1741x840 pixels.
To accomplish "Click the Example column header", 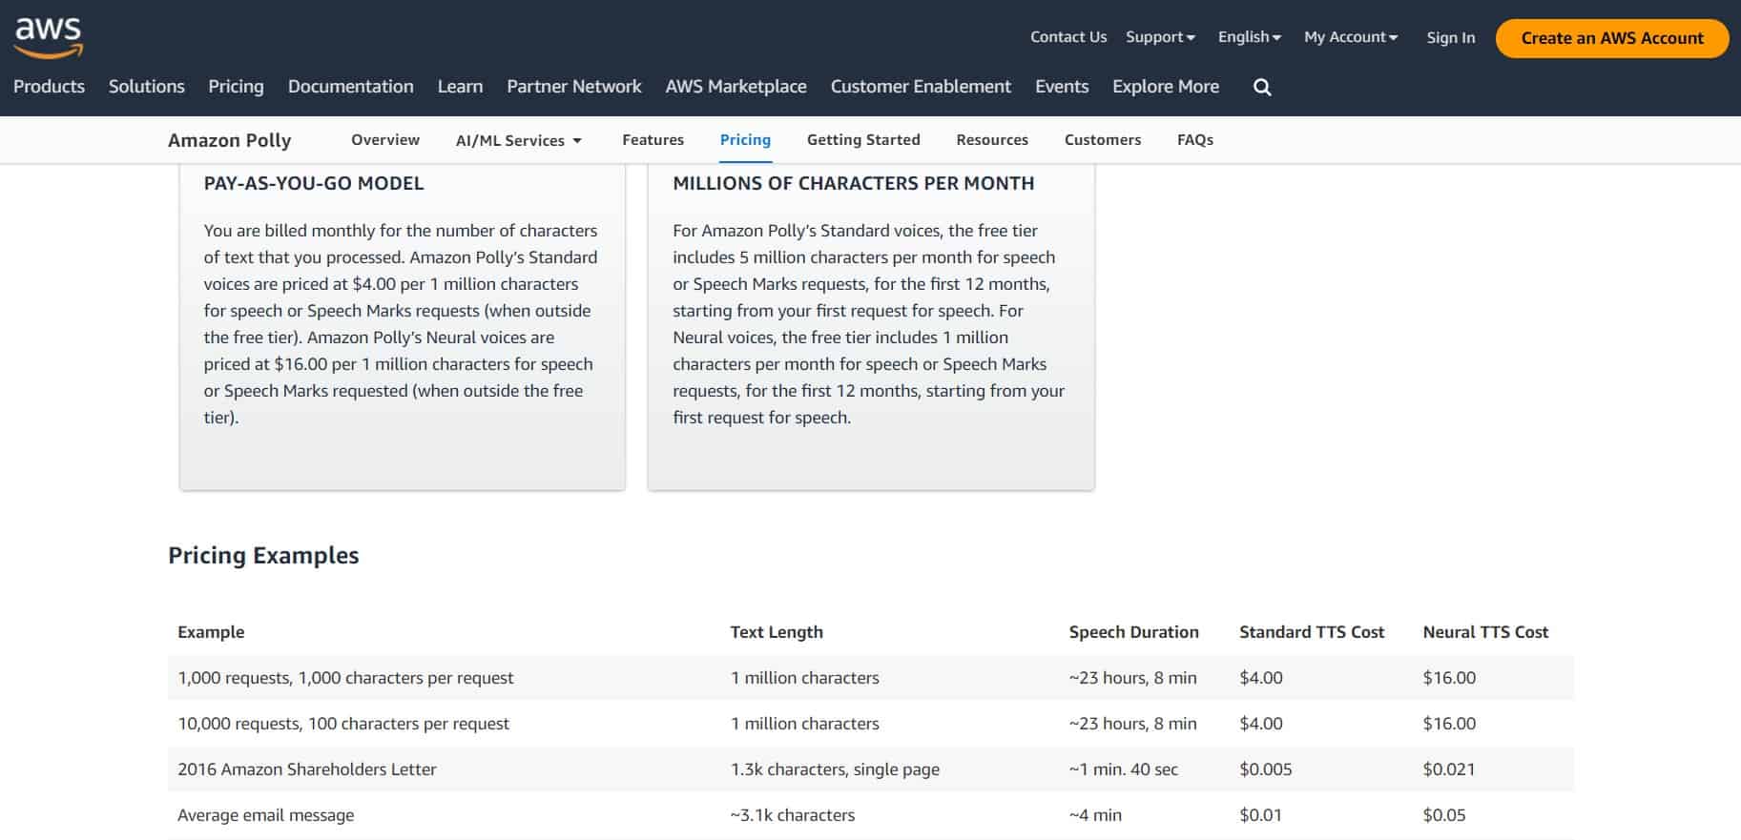I will (x=211, y=632).
